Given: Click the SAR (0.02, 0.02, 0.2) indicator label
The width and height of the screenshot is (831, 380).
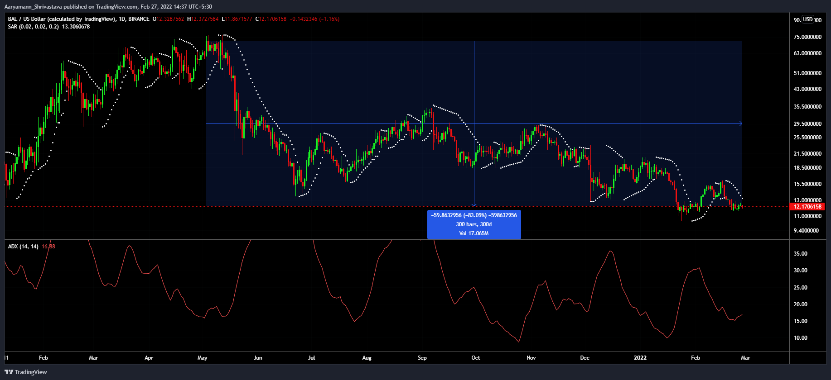Looking at the screenshot, I should coord(33,27).
